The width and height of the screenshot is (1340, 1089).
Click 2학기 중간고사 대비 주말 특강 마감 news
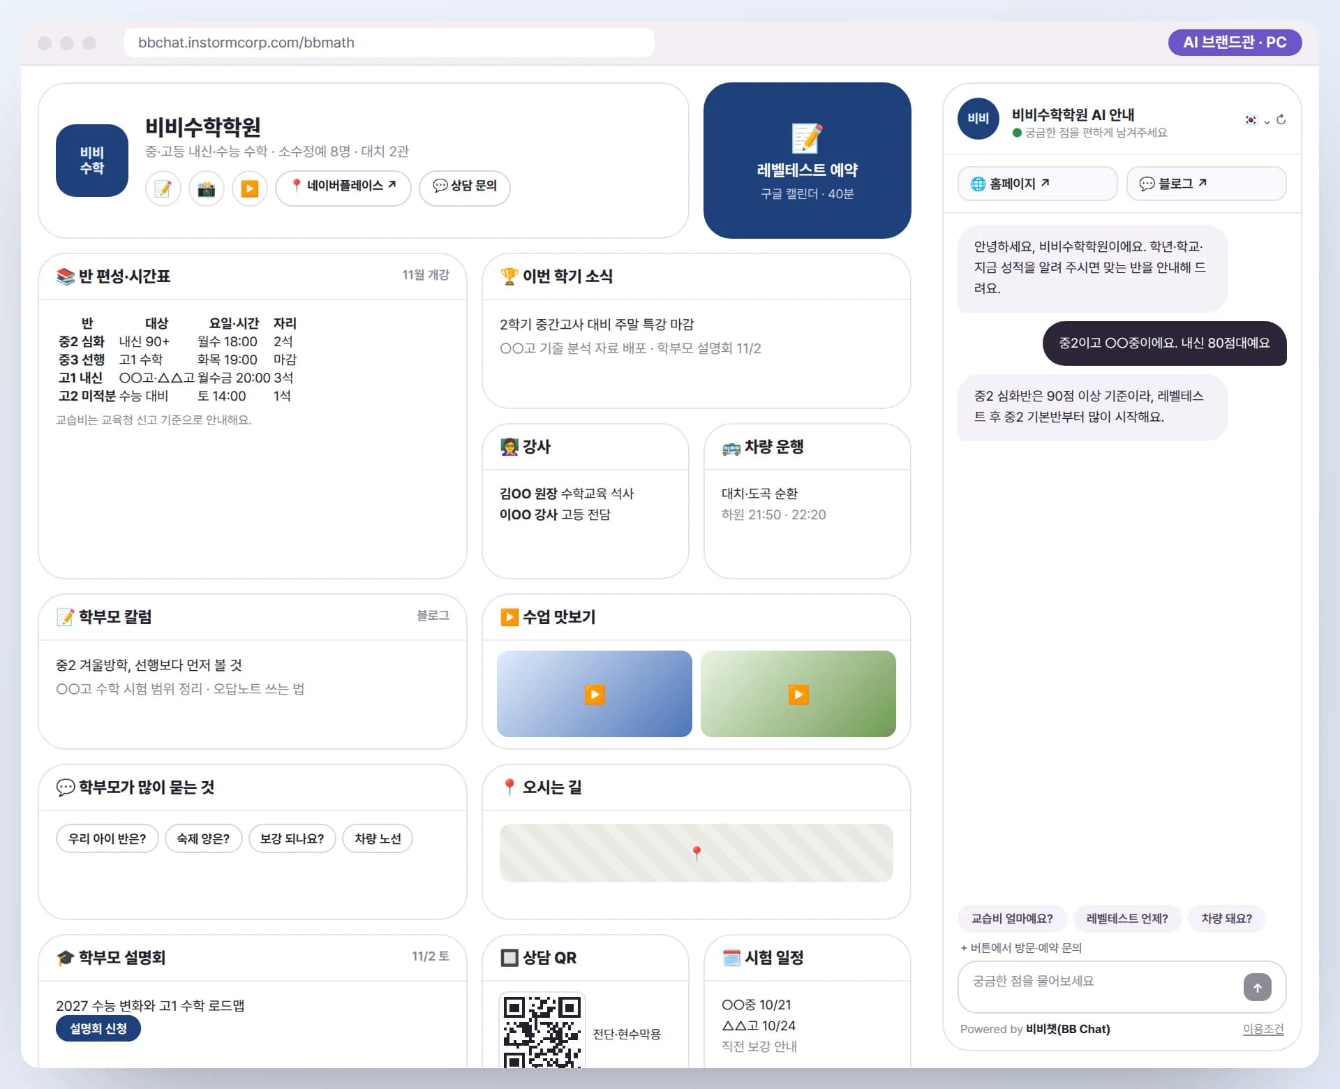pyautogui.click(x=597, y=325)
